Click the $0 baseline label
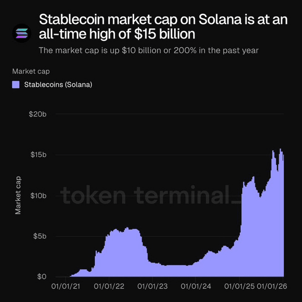 click(41, 277)
